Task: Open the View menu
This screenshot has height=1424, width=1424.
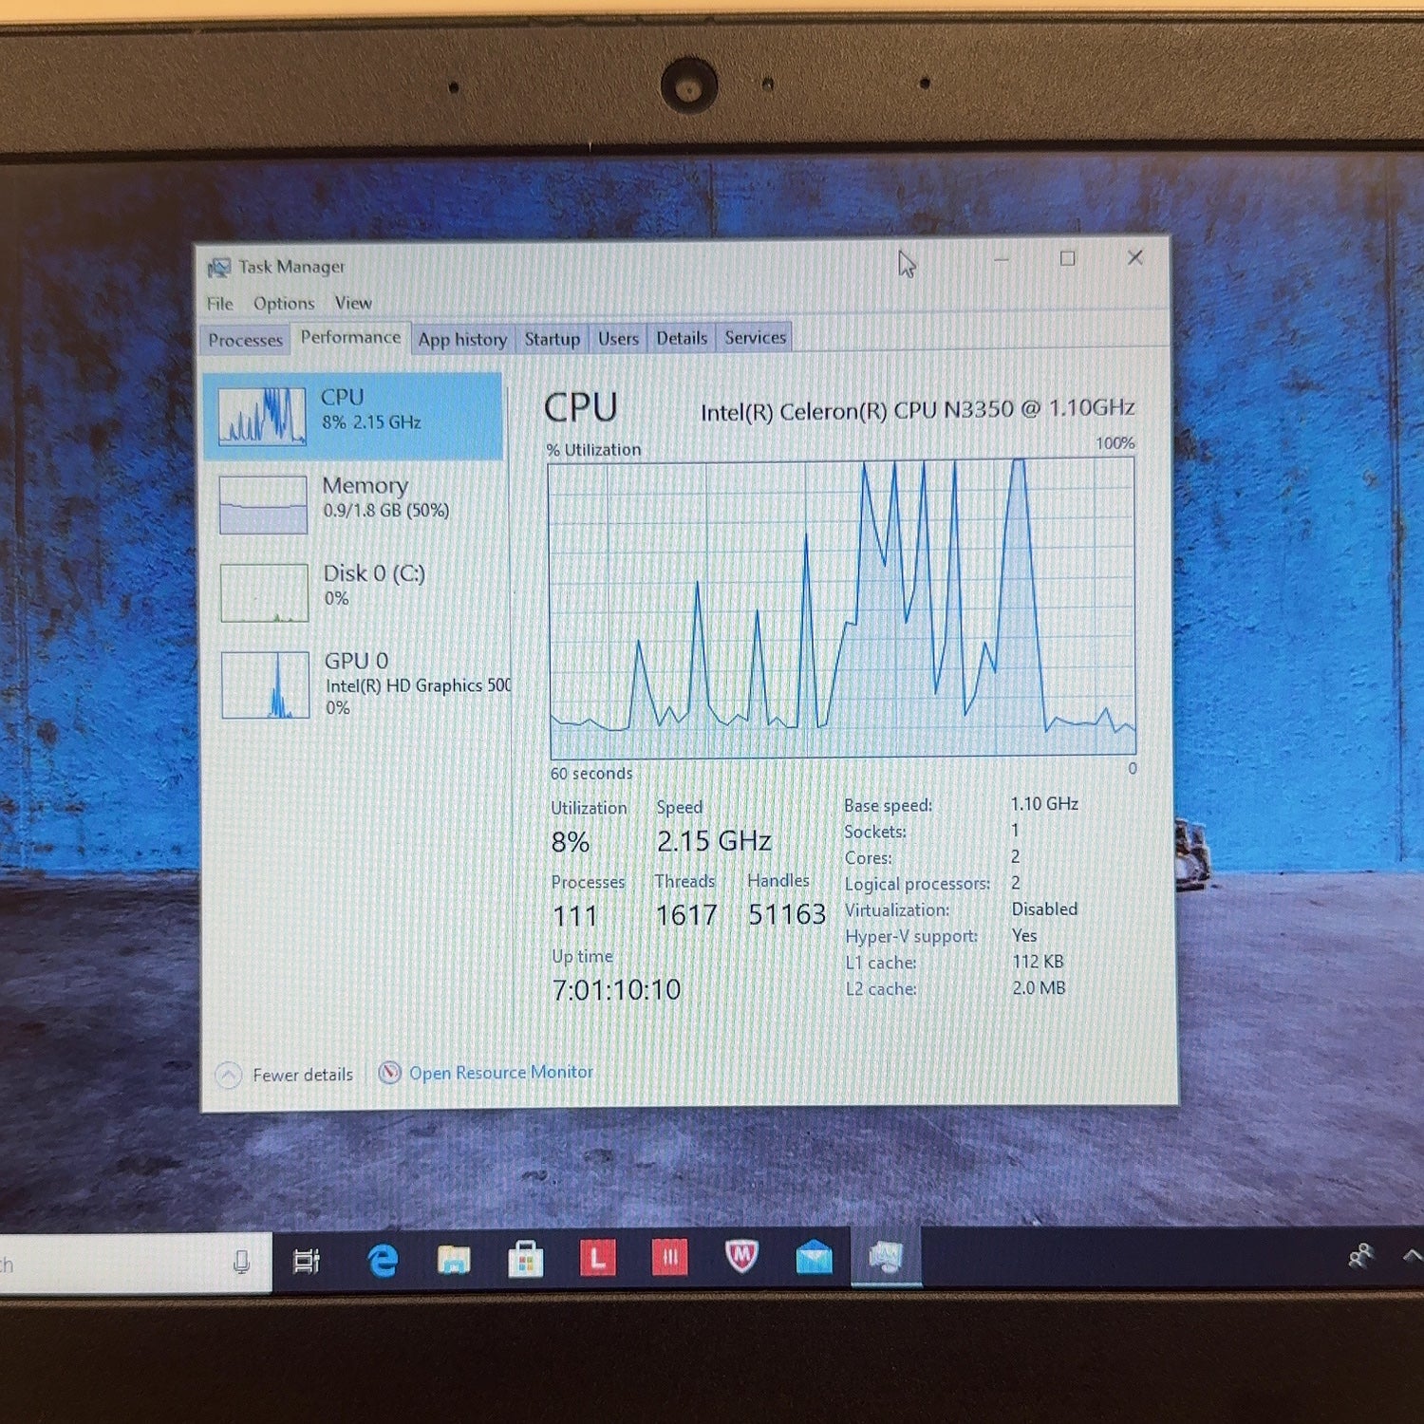Action: (x=352, y=303)
